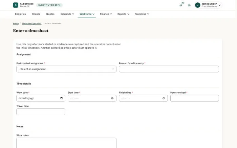Open the clock picker in Finish time
Image resolution: width=237 pixels, height=148 pixels.
pyautogui.click(x=164, y=98)
